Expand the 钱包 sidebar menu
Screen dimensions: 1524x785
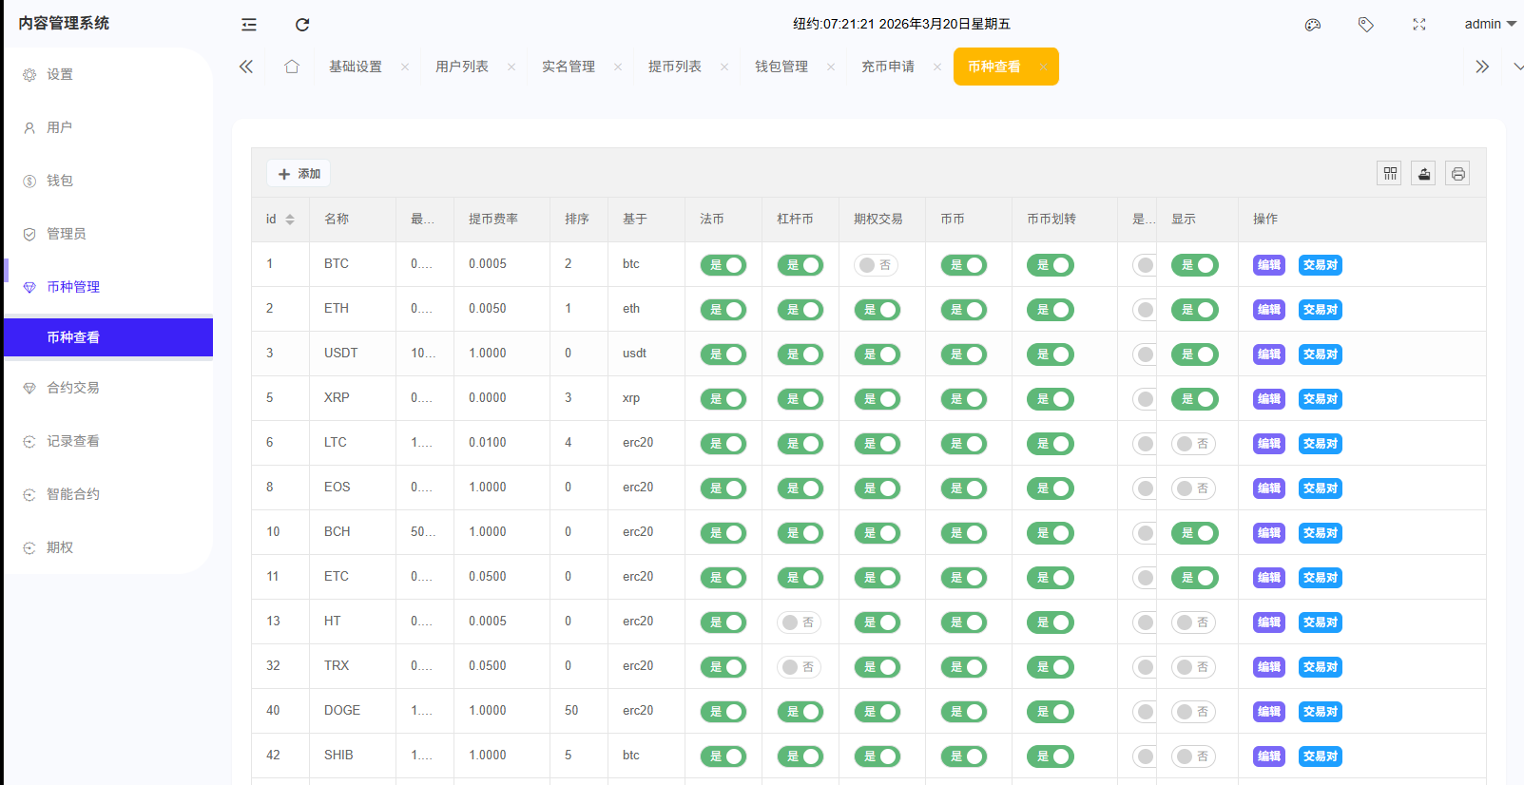60,181
